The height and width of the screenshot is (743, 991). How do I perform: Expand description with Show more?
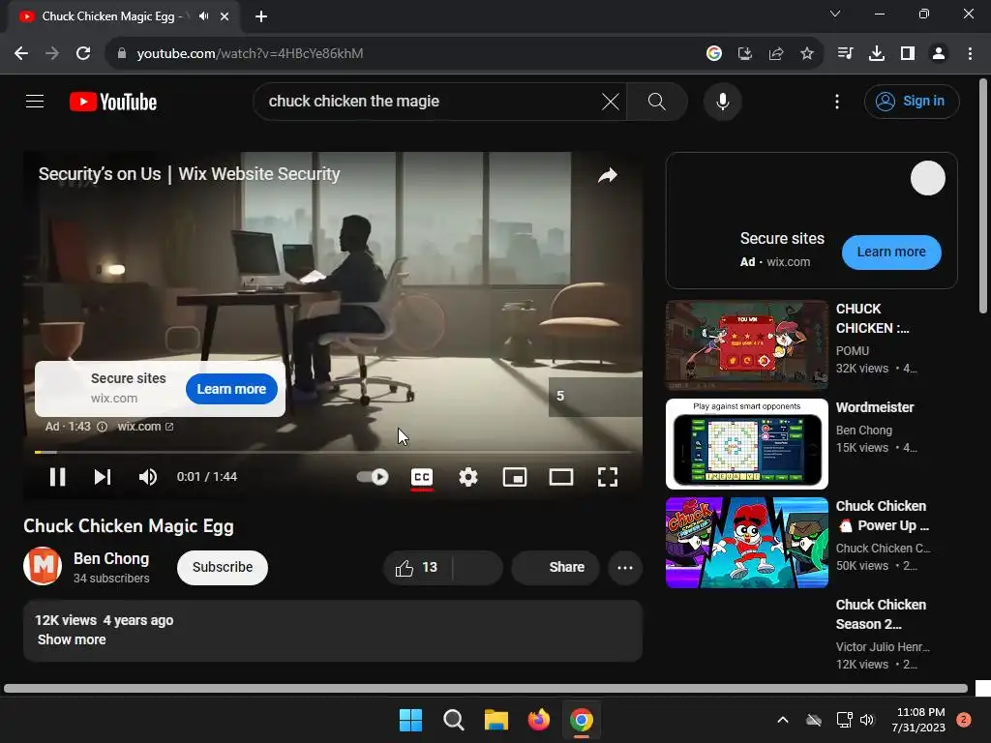pyautogui.click(x=72, y=639)
